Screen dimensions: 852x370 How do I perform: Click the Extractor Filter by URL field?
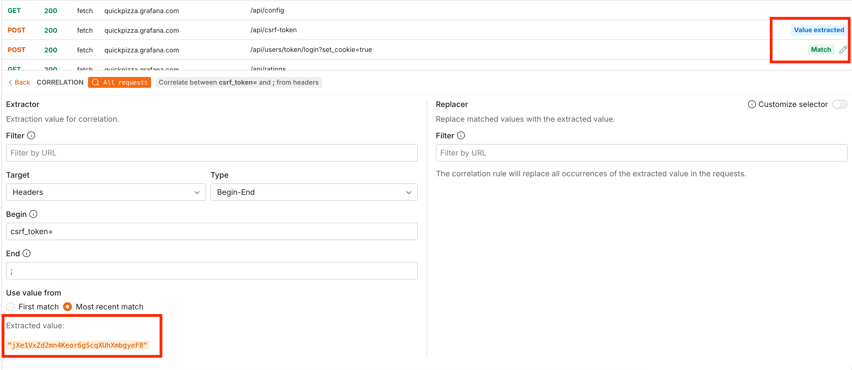212,153
